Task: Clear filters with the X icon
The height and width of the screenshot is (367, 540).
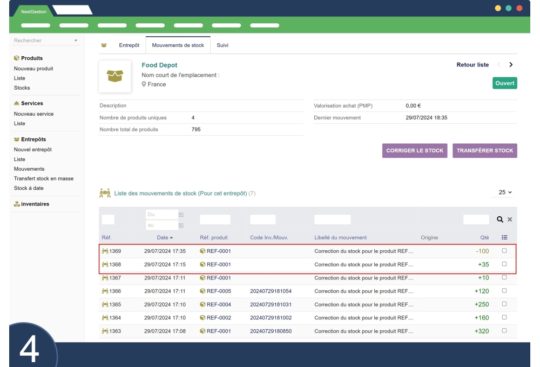Action: pos(509,219)
